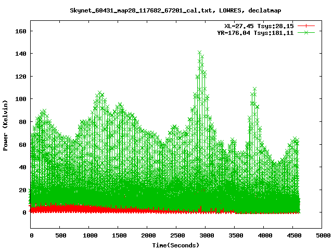Image resolution: width=333 pixels, height=250 pixels.
Task: Click the Time(Seconds) x-axis label
Action: pyautogui.click(x=176, y=244)
